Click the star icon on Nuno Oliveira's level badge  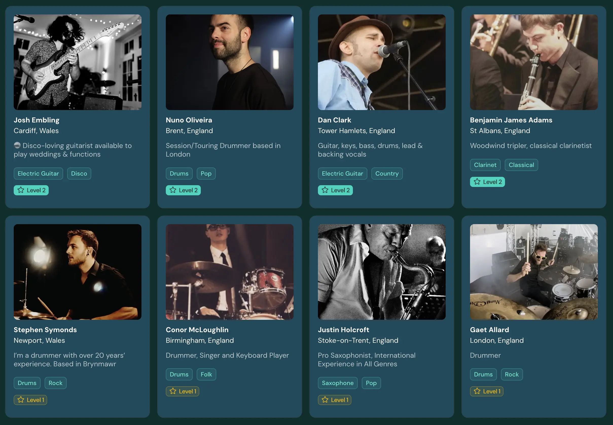coord(173,190)
